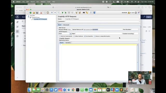Click the Function Helper dialog icon
The height and width of the screenshot is (93, 166).
[91, 13]
